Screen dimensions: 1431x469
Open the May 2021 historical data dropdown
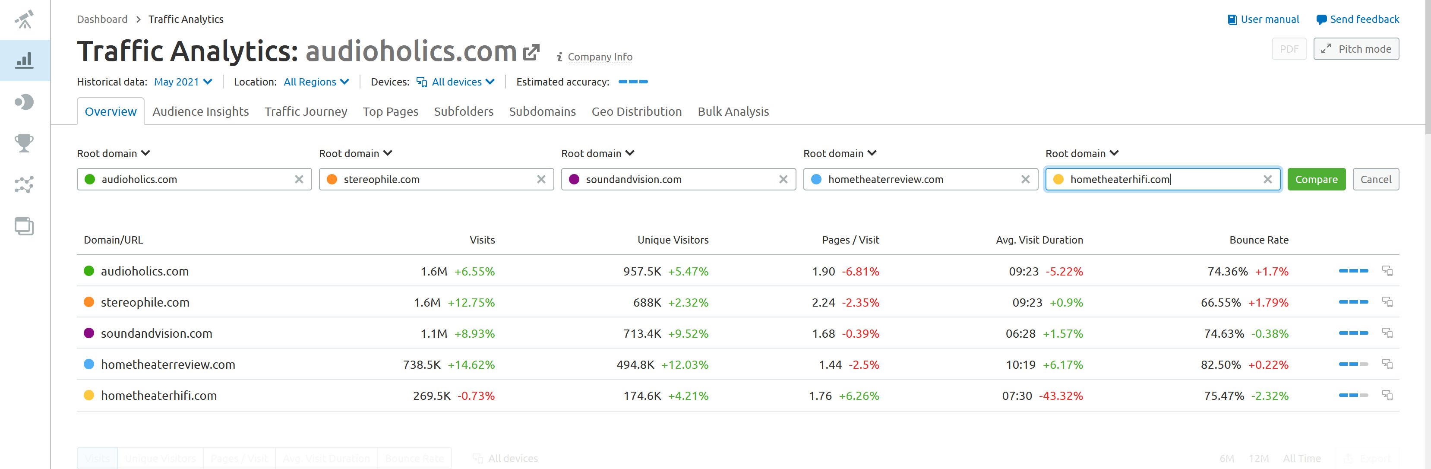click(183, 82)
